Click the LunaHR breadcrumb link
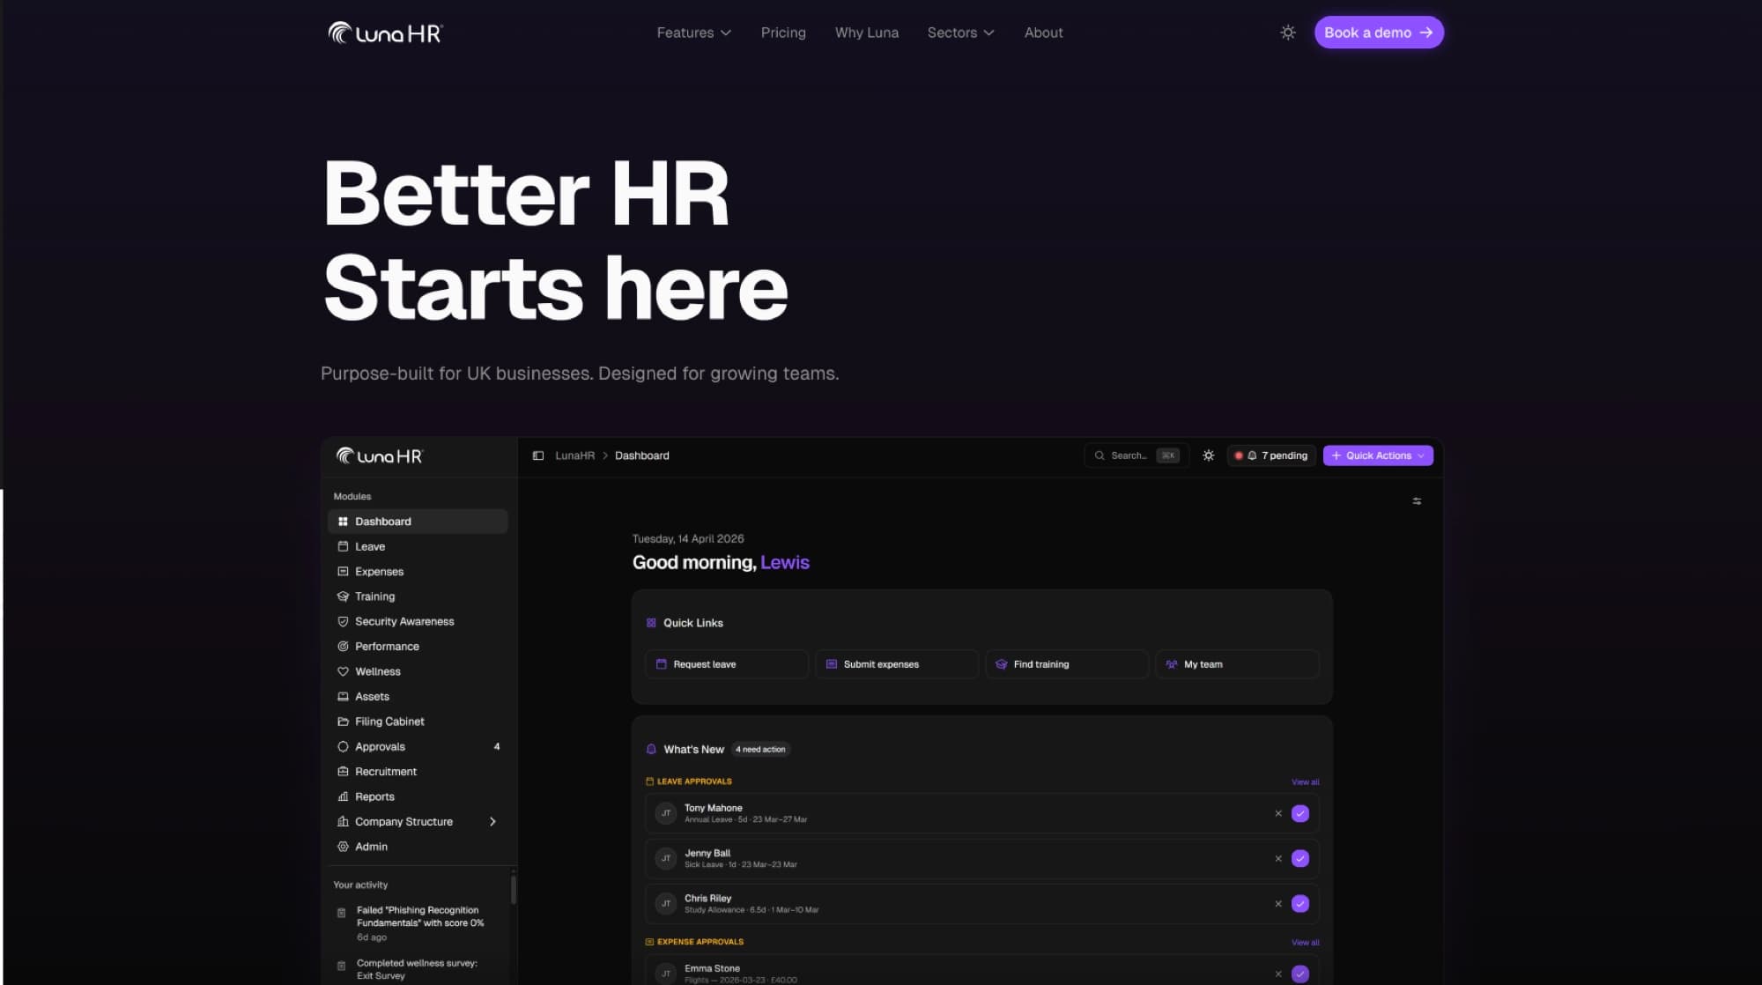Viewport: 1762px width, 985px height. (x=574, y=455)
